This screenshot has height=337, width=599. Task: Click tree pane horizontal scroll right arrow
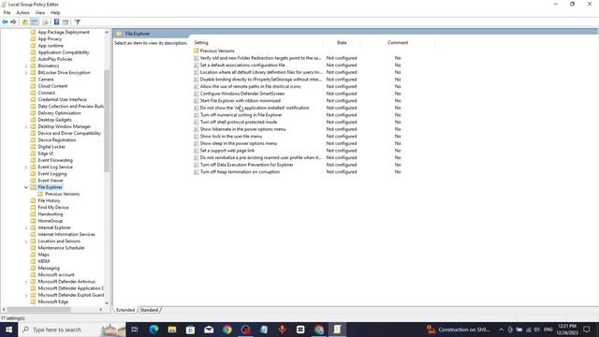pyautogui.click(x=101, y=310)
